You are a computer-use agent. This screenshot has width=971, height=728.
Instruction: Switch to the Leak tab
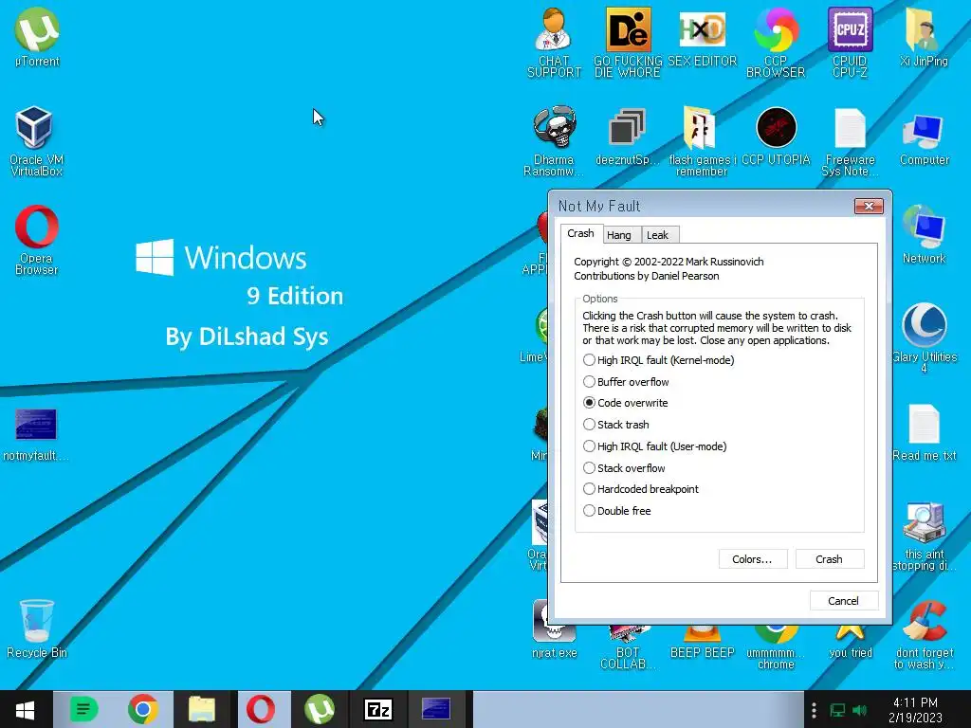[x=658, y=235]
